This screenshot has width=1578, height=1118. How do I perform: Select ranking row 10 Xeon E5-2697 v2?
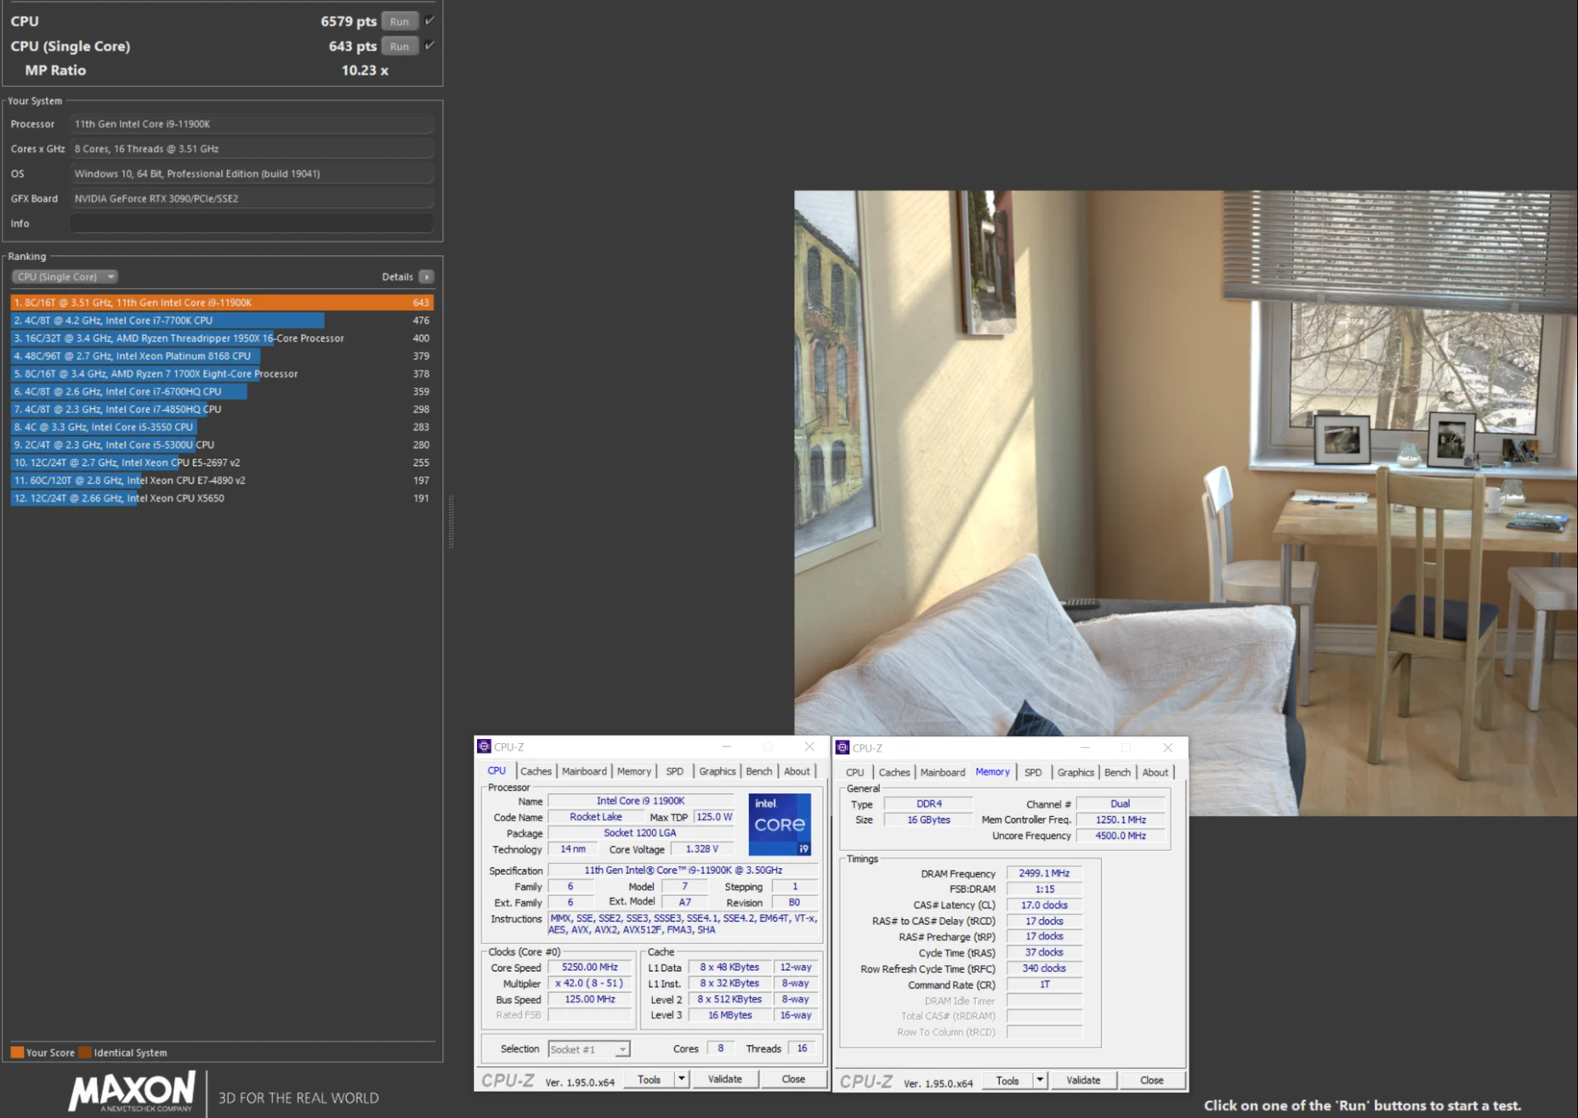pyautogui.click(x=222, y=463)
